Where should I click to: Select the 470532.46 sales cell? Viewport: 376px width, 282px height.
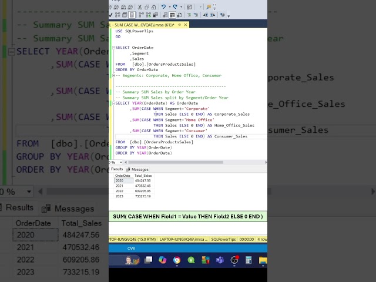[x=143, y=186]
